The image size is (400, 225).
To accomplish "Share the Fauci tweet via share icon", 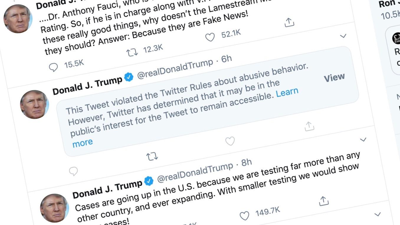I will pos(289,23).
